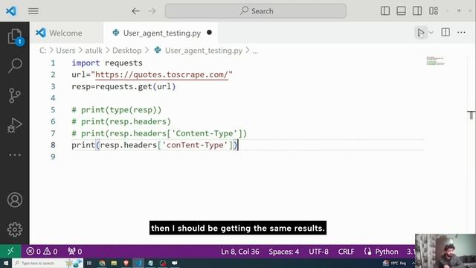Place cursor on 'resp=requests.get(url)' line

tap(123, 86)
